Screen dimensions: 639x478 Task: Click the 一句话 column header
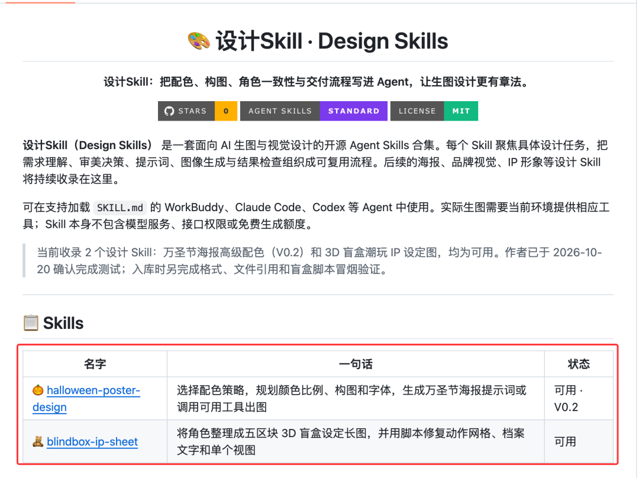tap(356, 364)
